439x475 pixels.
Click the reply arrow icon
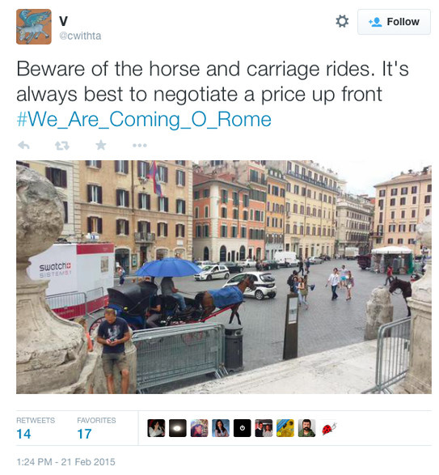(24, 146)
